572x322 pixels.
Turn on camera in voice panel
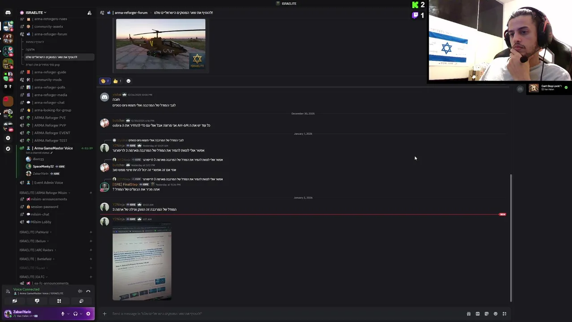[15, 301]
